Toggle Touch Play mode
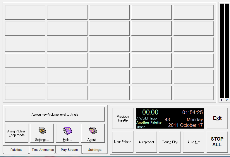 tap(170, 142)
